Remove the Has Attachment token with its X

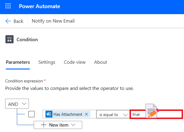[x=86, y=114]
